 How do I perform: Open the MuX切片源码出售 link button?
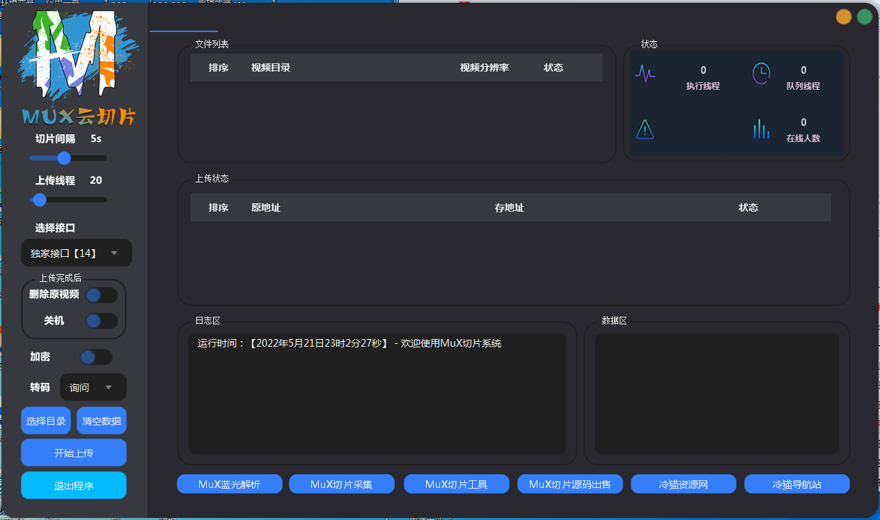click(x=570, y=484)
